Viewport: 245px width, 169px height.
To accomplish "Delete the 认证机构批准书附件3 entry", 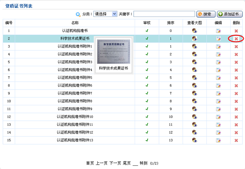I will [x=236, y=62].
